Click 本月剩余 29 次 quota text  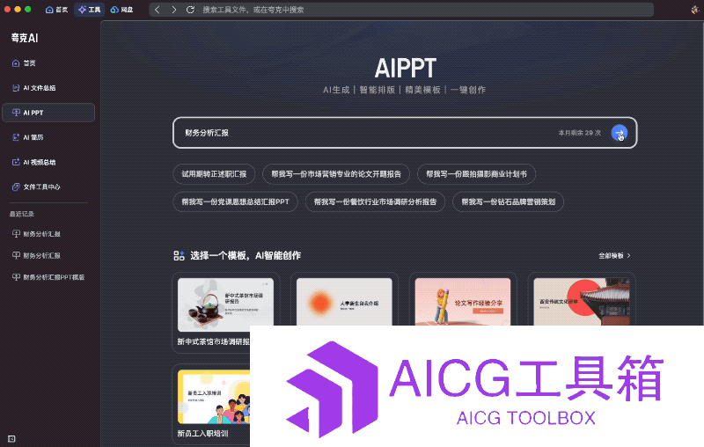click(579, 133)
